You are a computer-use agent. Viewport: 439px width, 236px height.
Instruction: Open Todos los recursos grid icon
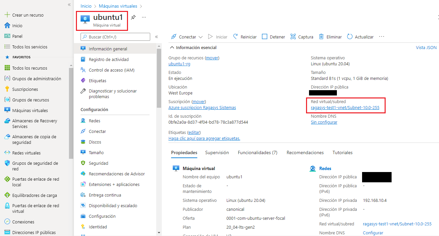click(7, 68)
